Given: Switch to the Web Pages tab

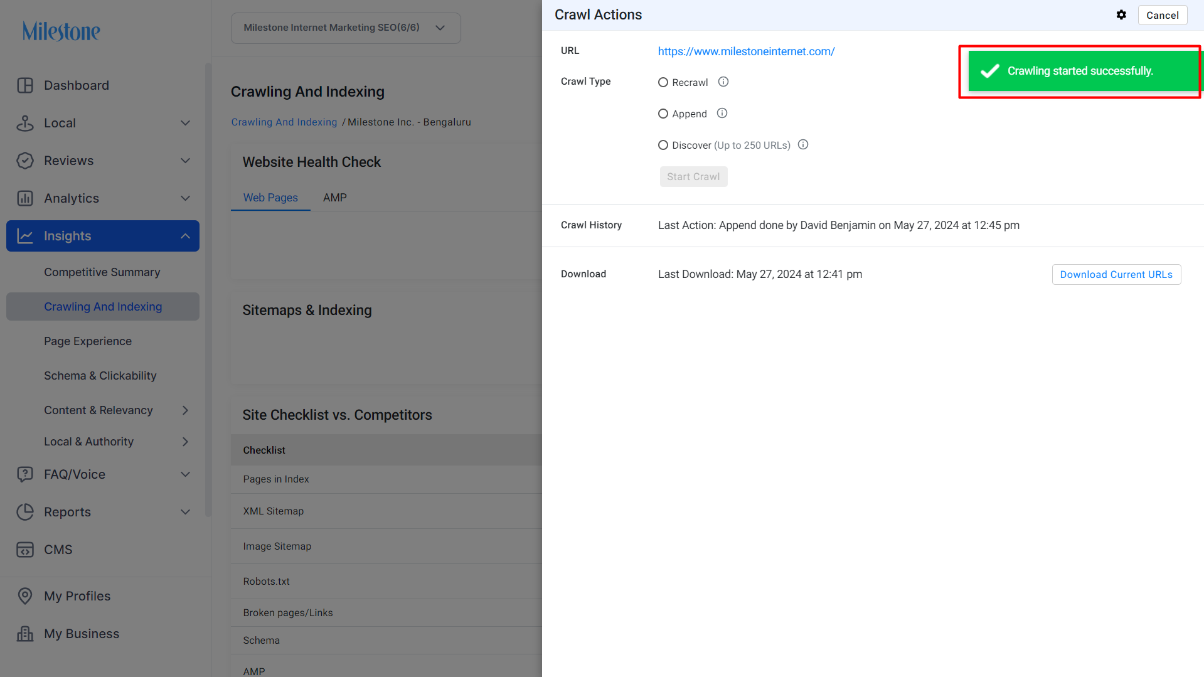Looking at the screenshot, I should click(270, 198).
